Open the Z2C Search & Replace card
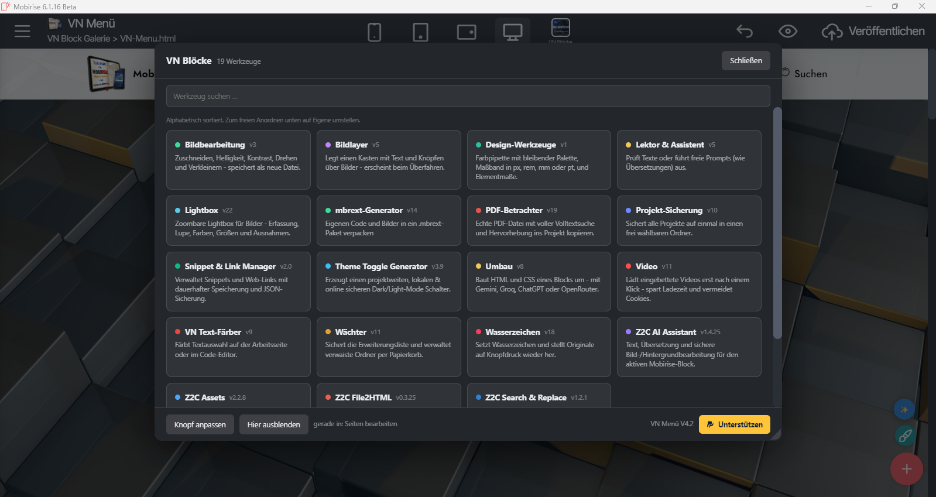This screenshot has width=936, height=497. (x=539, y=396)
